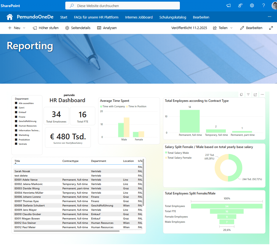The height and width of the screenshot is (245, 277).
Task: Open the people network icon in header
Action: pos(240,6)
